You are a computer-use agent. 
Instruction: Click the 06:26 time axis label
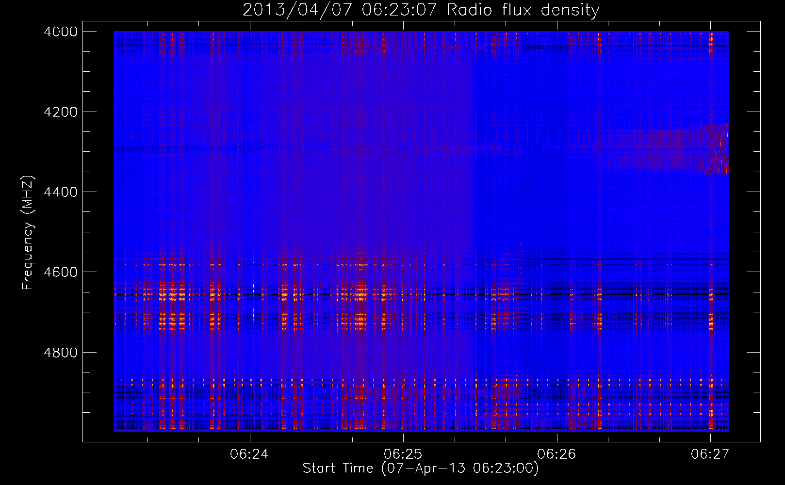pos(557,454)
